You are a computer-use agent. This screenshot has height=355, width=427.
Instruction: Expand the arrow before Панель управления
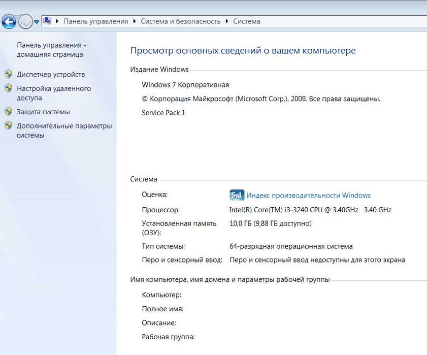tap(57, 21)
